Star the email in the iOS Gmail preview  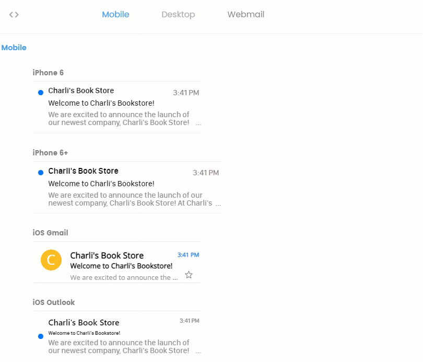[x=189, y=275]
